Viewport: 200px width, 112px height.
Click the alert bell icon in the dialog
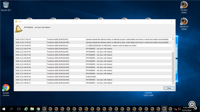(19, 29)
